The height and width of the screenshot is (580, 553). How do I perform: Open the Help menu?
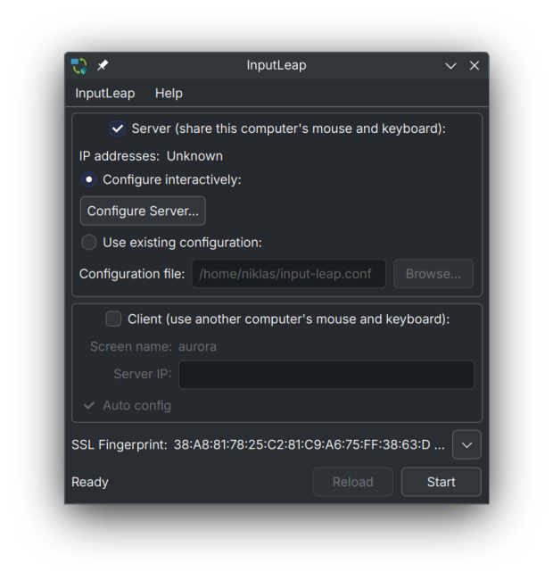click(x=169, y=93)
